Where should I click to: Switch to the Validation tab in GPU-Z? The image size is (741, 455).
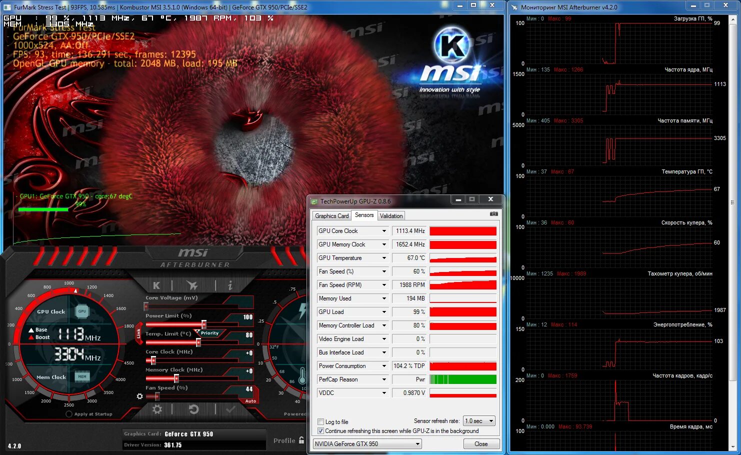coord(391,216)
